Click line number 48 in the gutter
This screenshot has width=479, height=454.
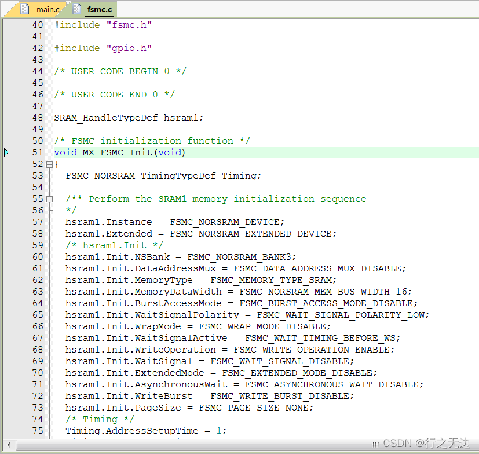click(x=38, y=118)
